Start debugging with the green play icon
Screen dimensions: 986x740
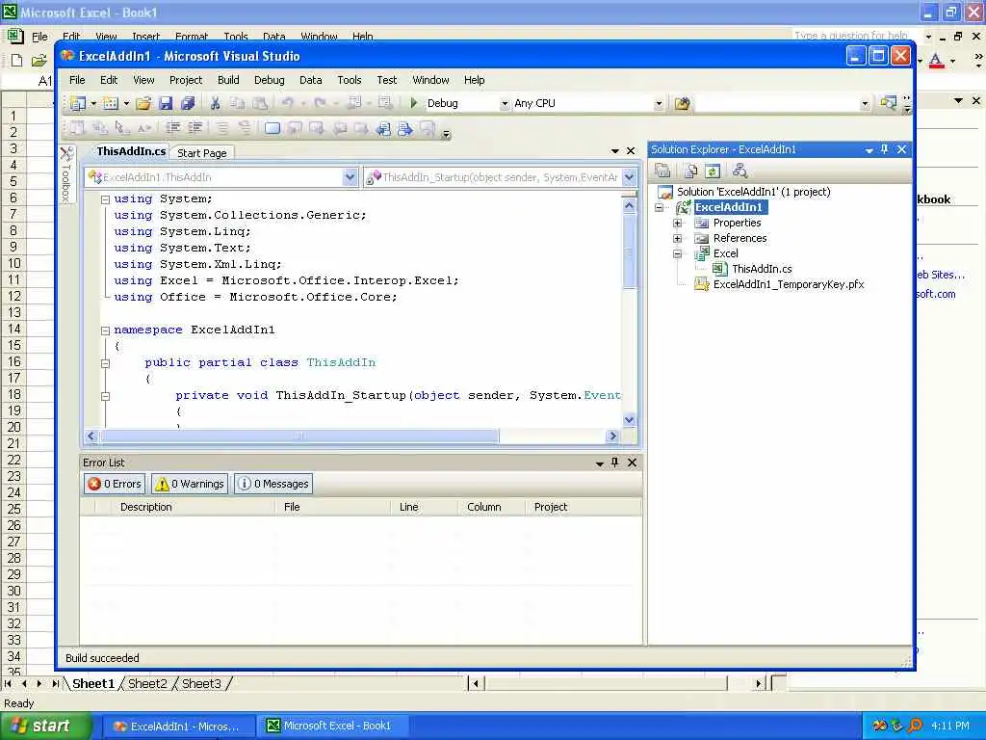pos(414,102)
